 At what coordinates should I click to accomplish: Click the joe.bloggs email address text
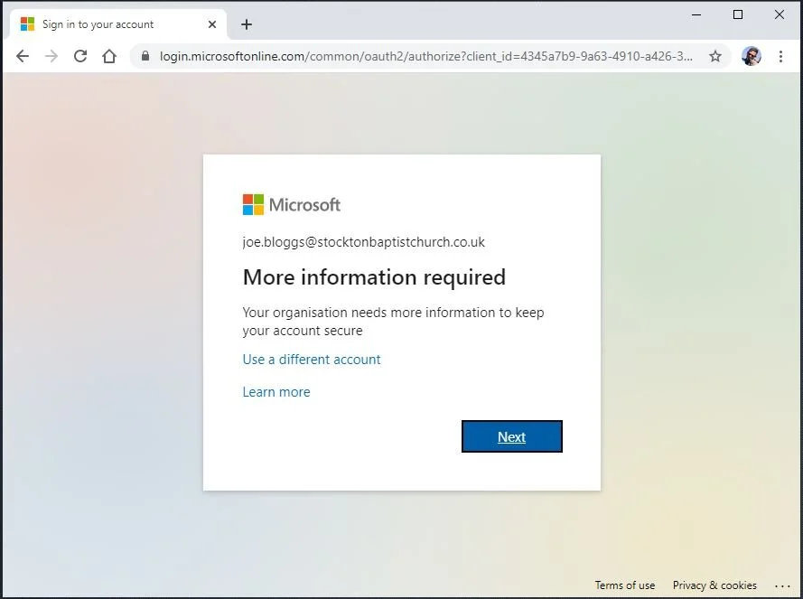(364, 242)
